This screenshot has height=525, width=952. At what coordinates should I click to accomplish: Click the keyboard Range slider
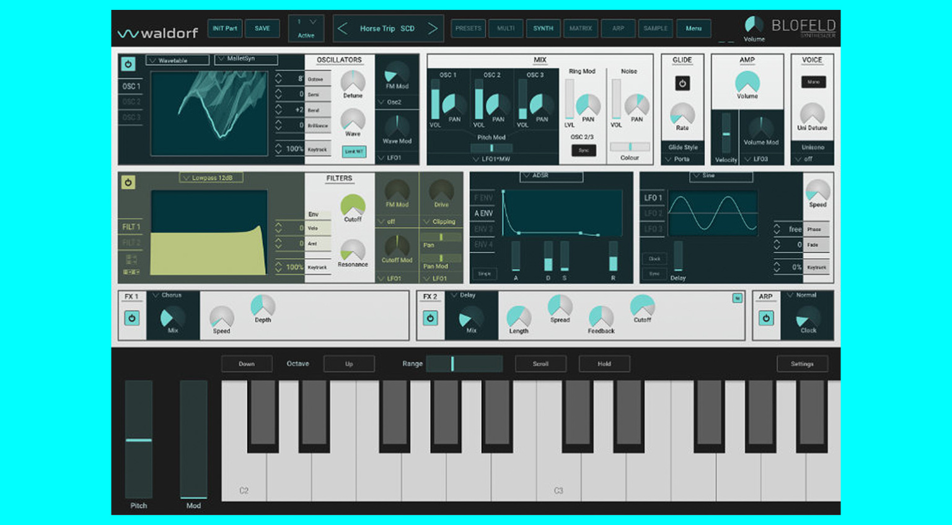(464, 364)
